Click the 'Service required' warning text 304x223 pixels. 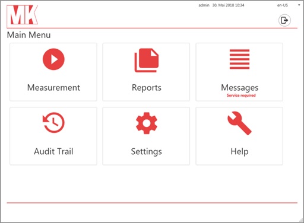(x=241, y=95)
